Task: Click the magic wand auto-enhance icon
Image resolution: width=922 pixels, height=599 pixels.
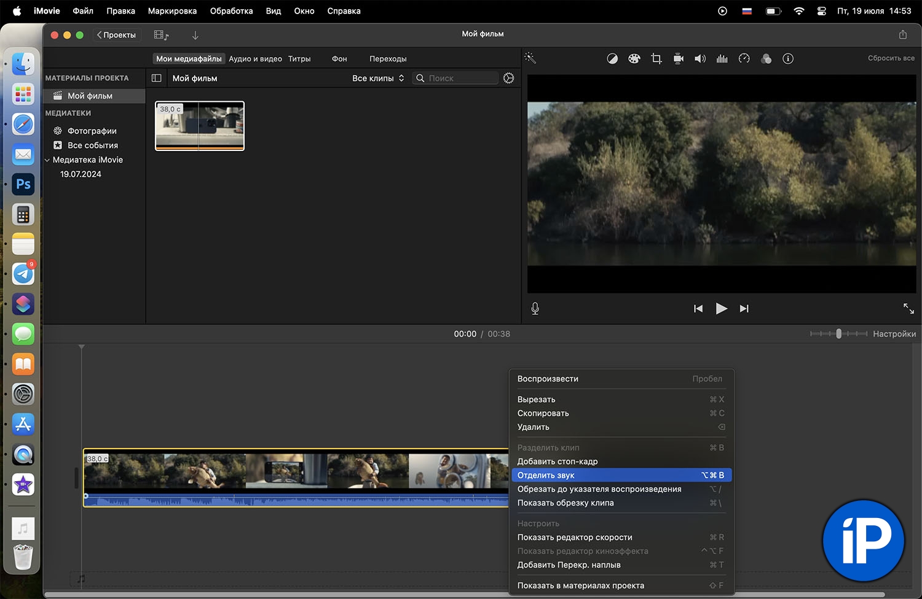Action: (x=530, y=58)
